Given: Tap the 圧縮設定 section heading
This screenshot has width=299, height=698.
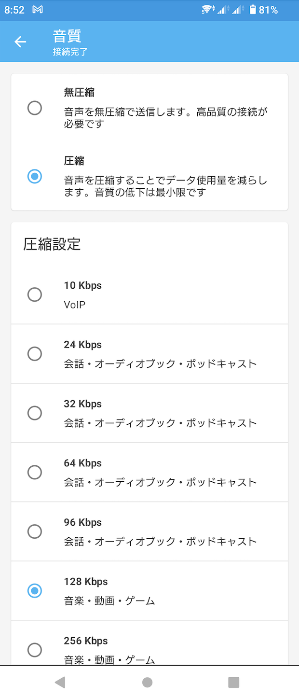Looking at the screenshot, I should click(52, 244).
